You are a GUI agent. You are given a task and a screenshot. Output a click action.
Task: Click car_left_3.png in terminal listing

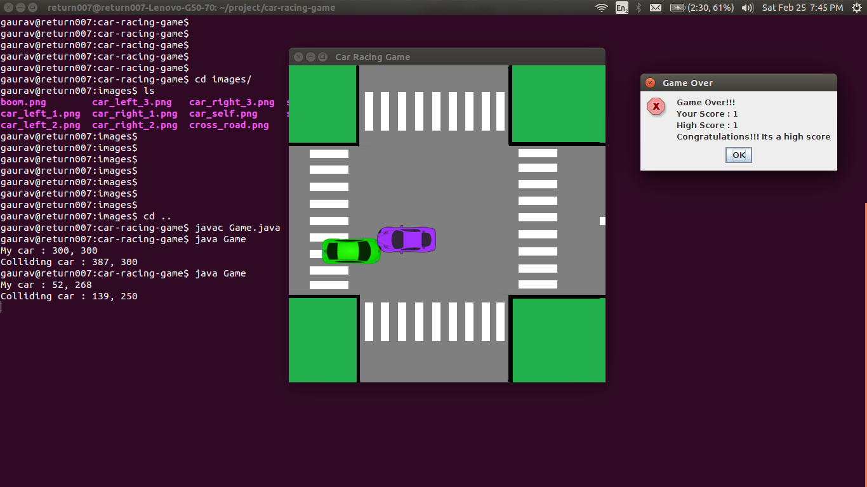pos(132,102)
